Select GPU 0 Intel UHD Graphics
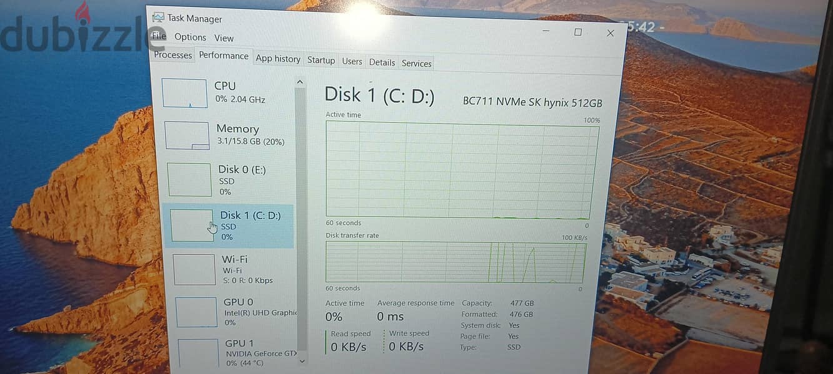Viewport: 833px width, 374px height. pos(235,312)
